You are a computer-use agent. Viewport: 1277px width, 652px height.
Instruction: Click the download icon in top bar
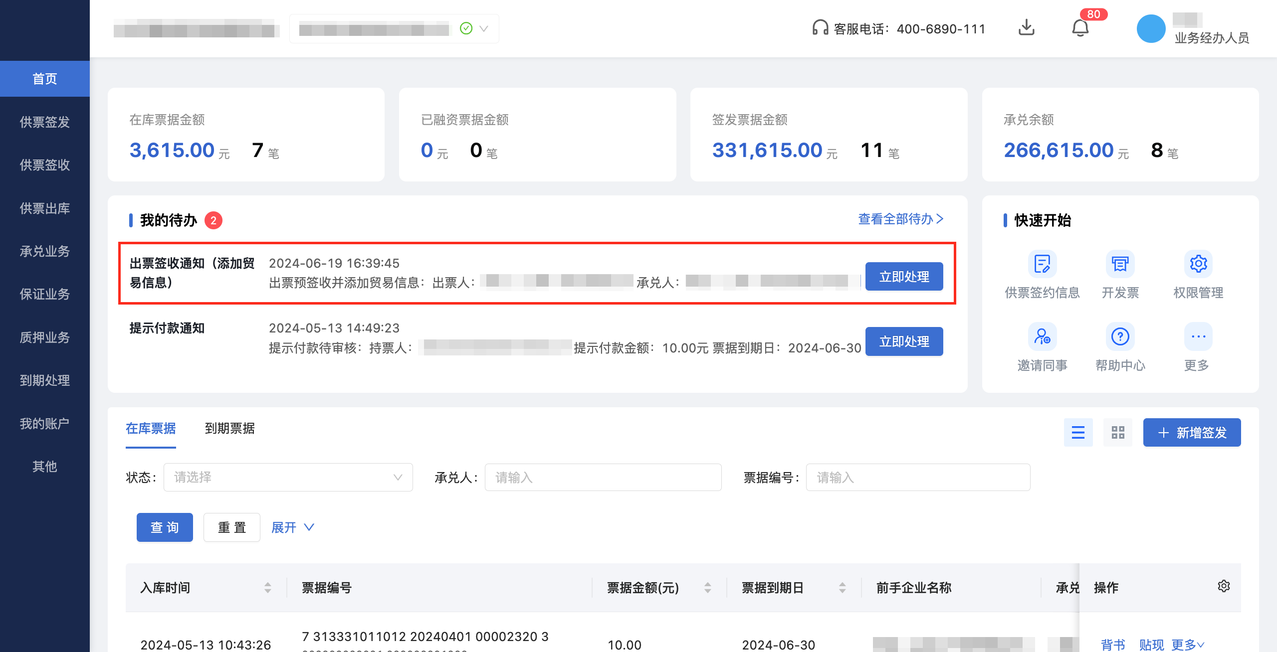[x=1026, y=28]
